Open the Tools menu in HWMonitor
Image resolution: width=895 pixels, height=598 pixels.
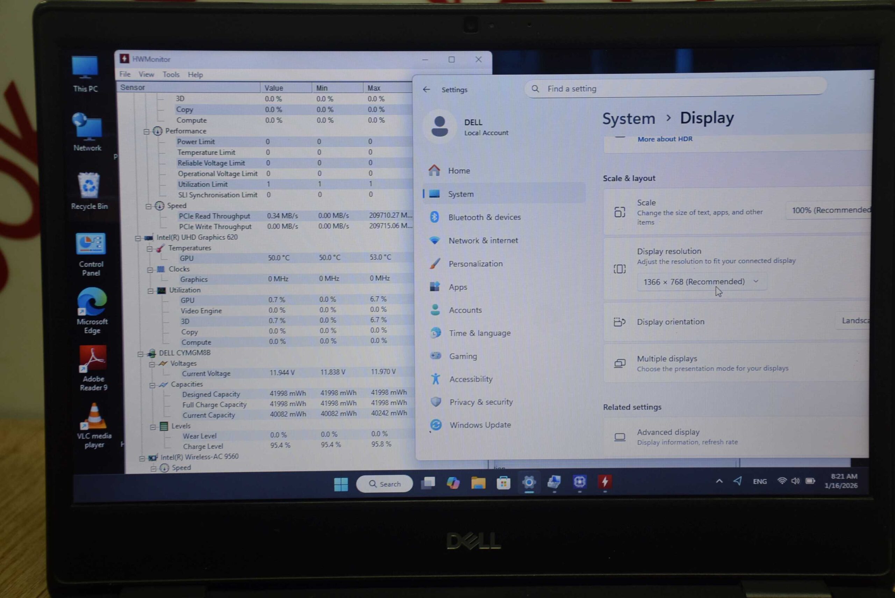[171, 75]
